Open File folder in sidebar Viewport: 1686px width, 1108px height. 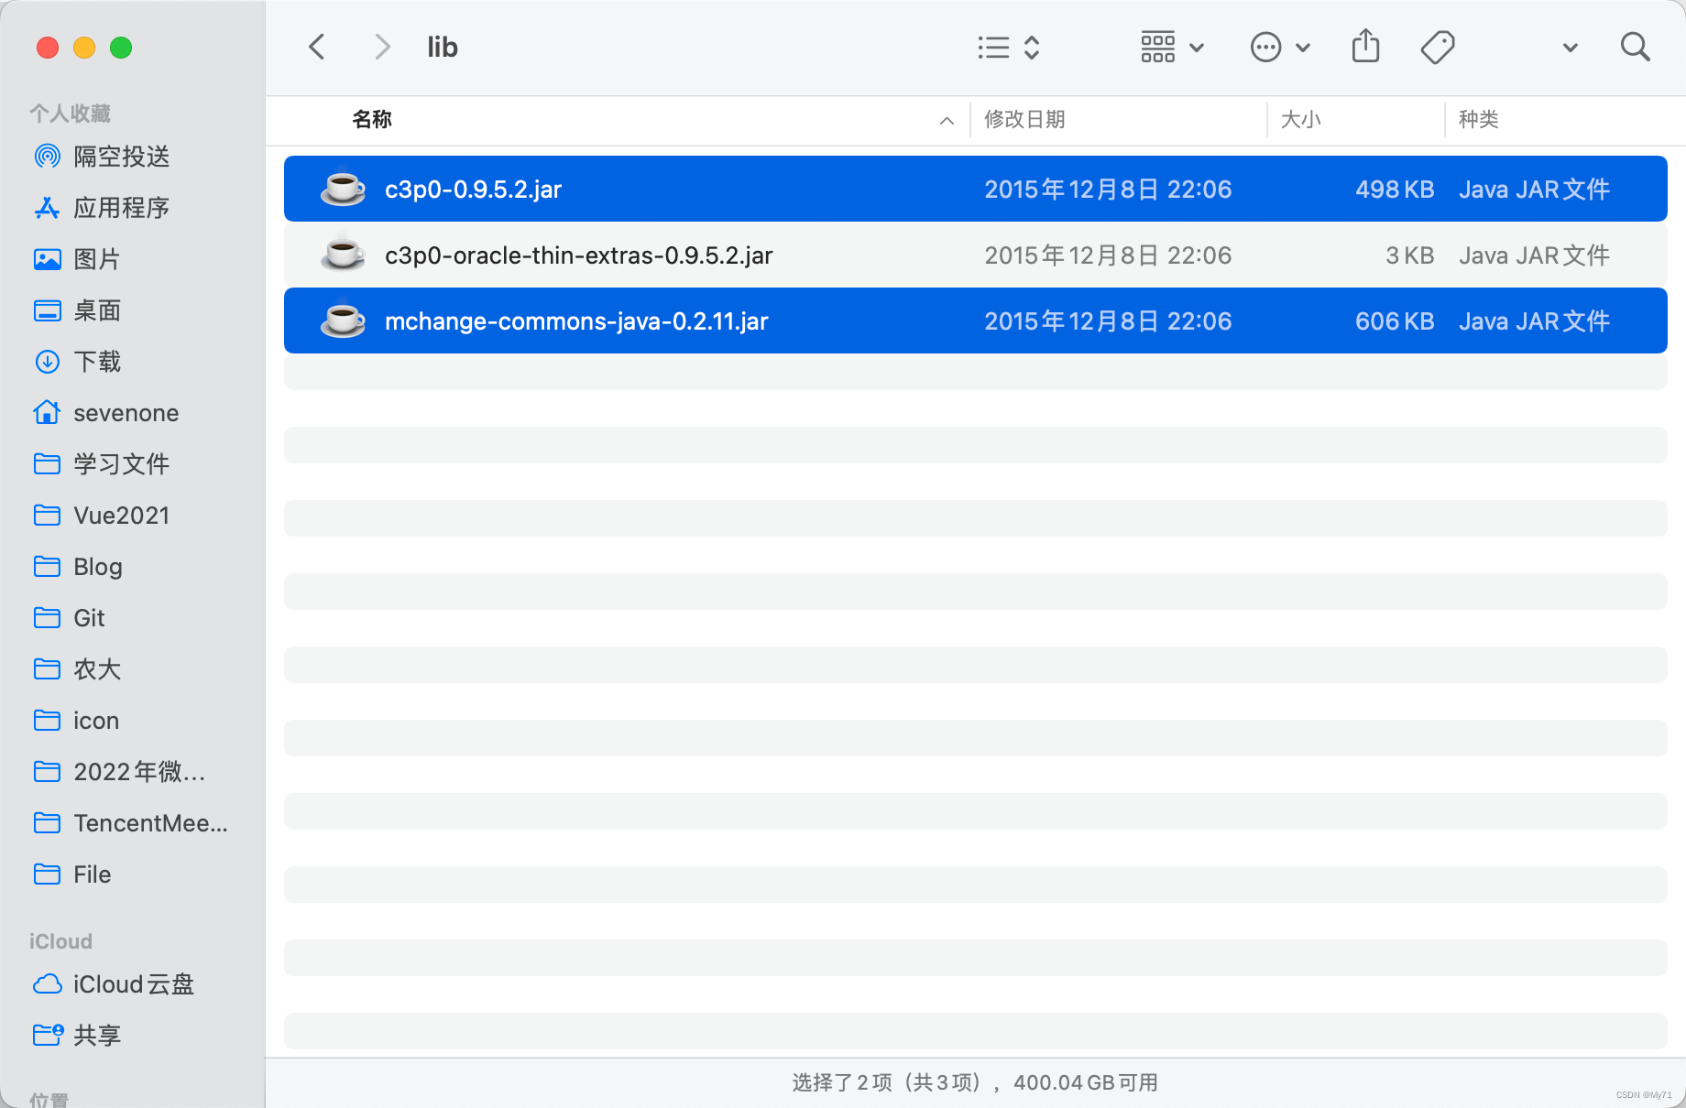92,874
